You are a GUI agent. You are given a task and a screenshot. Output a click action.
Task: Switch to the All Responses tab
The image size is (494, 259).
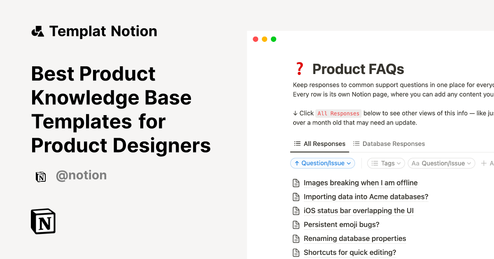[319, 144]
